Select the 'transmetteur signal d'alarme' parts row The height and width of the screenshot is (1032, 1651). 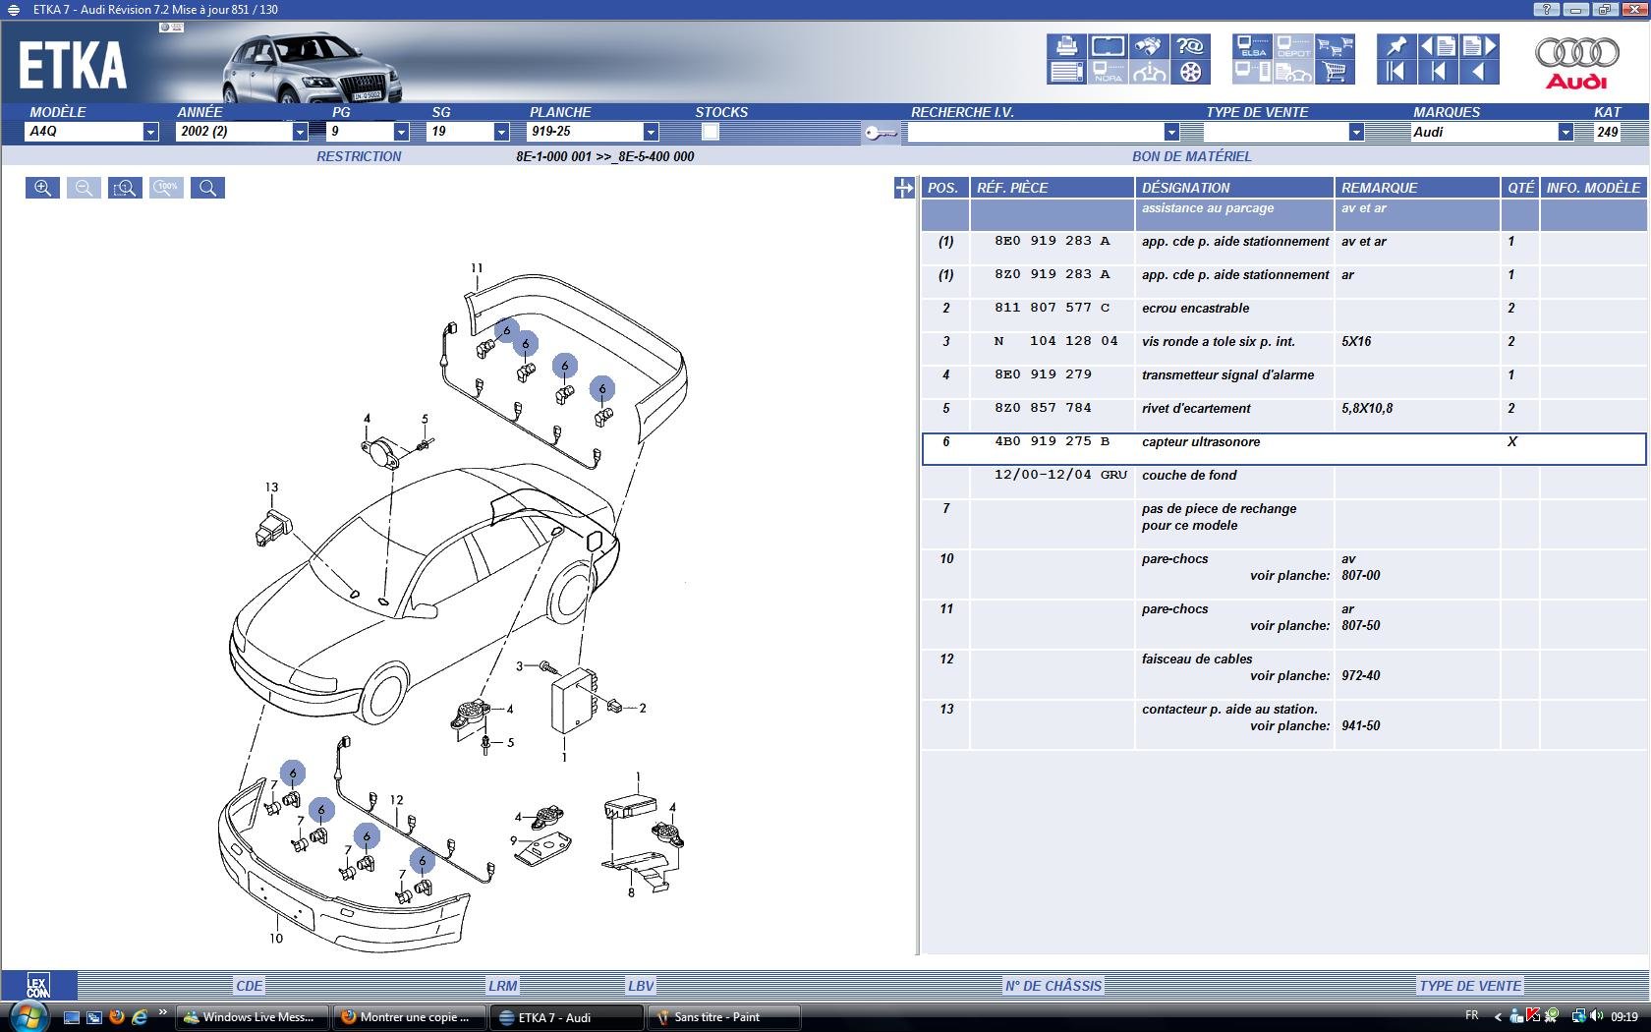click(1227, 375)
